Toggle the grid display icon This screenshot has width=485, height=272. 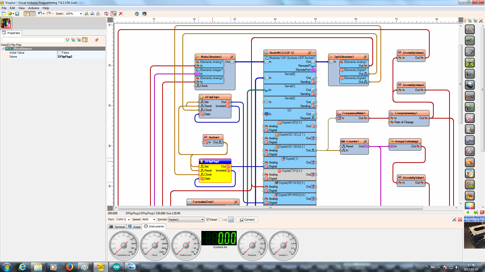33,14
